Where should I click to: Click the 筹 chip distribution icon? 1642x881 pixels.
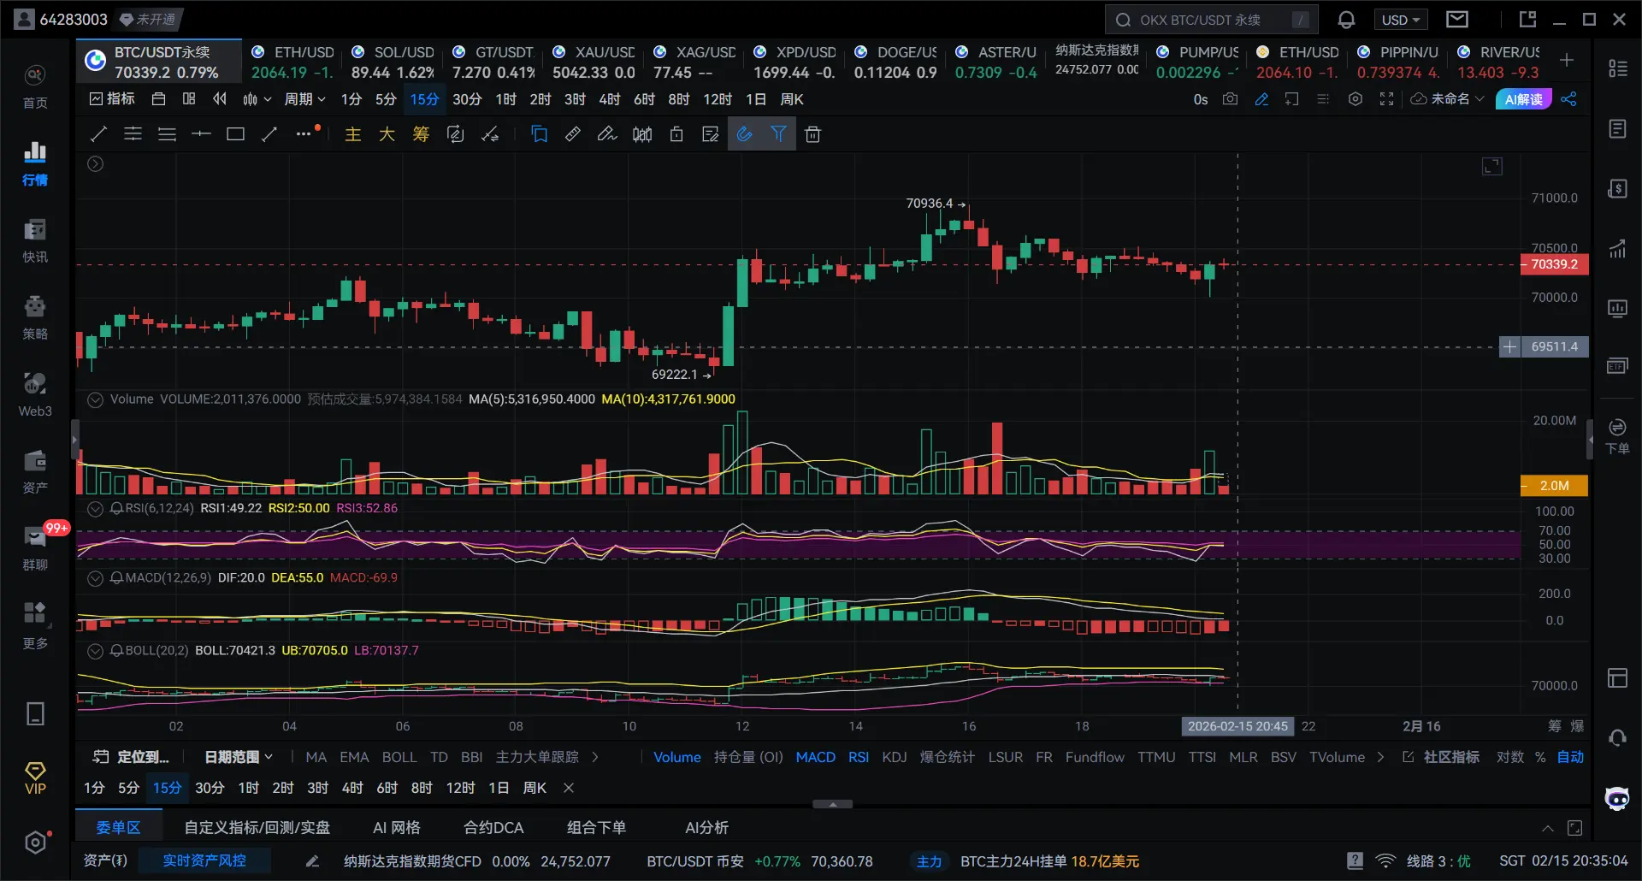point(421,134)
